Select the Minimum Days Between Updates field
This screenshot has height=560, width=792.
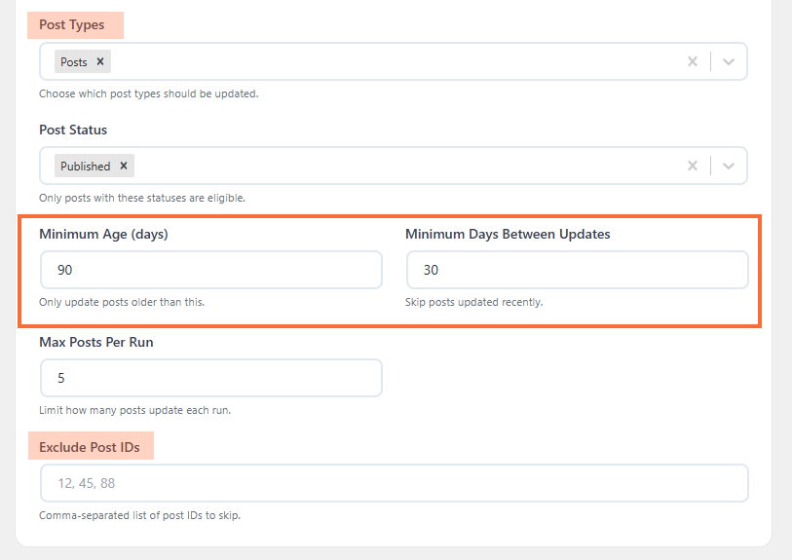[x=577, y=270]
